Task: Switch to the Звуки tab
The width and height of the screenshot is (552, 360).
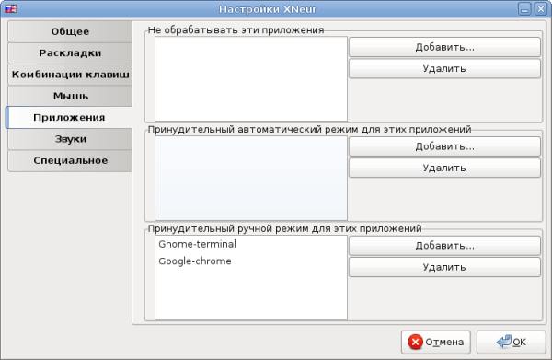Action: [x=70, y=139]
